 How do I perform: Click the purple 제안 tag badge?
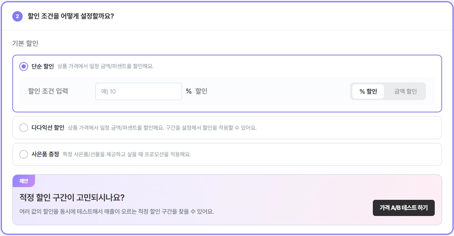point(24,181)
